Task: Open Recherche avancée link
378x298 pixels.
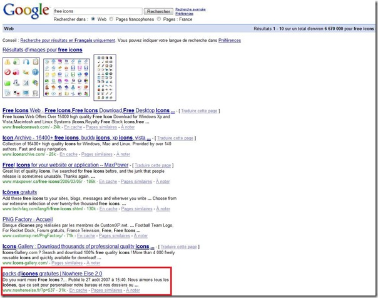Action: [x=190, y=9]
